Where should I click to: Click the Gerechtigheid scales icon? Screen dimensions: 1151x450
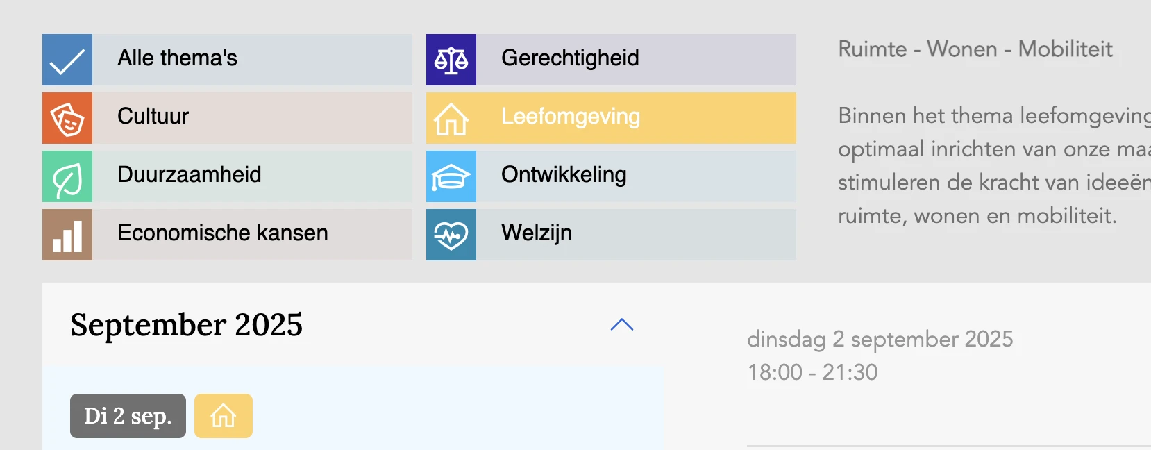[451, 60]
